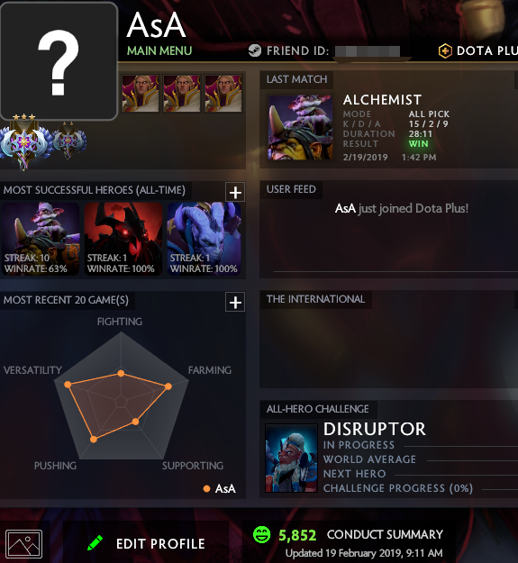This screenshot has width=518, height=563.
Task: Select Riki hero card with streak 1
Action: click(x=204, y=239)
